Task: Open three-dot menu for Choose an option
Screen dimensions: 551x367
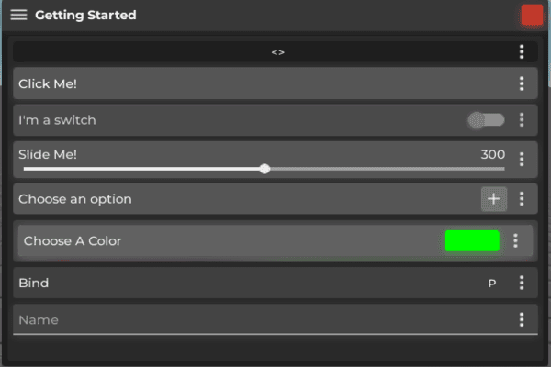Action: click(x=522, y=198)
